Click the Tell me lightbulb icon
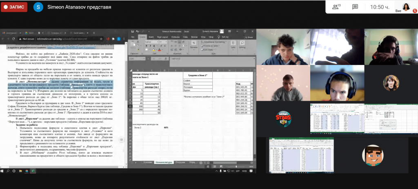The width and height of the screenshot is (418, 189). (219, 37)
